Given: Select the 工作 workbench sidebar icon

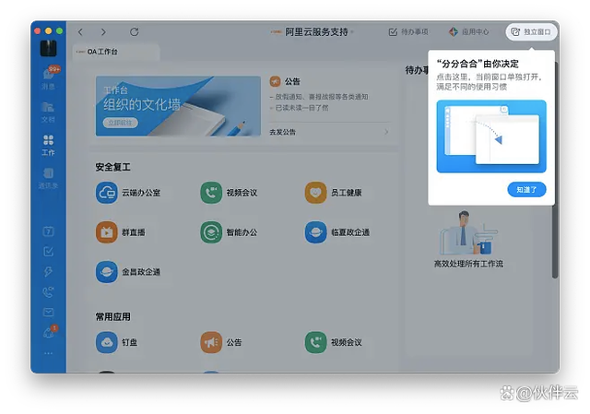Looking at the screenshot, I should point(48,146).
